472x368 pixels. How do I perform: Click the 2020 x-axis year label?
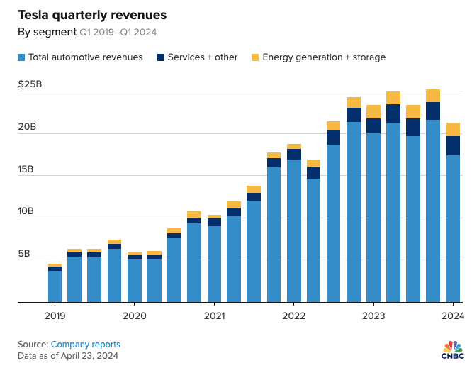tap(134, 316)
